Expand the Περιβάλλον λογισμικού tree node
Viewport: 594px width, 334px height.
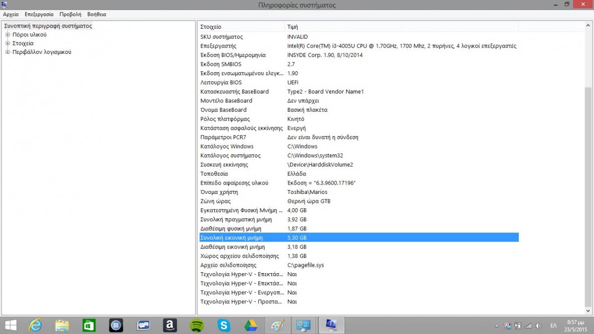7,52
